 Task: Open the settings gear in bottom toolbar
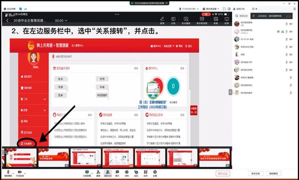[155, 173]
